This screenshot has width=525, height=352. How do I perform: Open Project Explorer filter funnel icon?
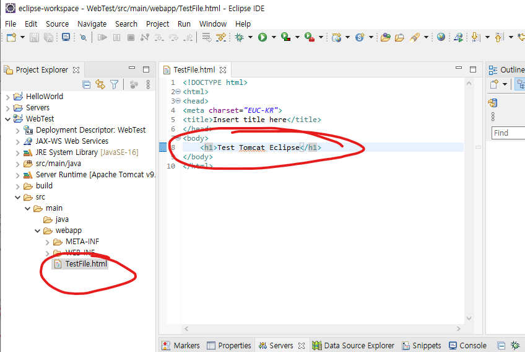pyautogui.click(x=114, y=84)
